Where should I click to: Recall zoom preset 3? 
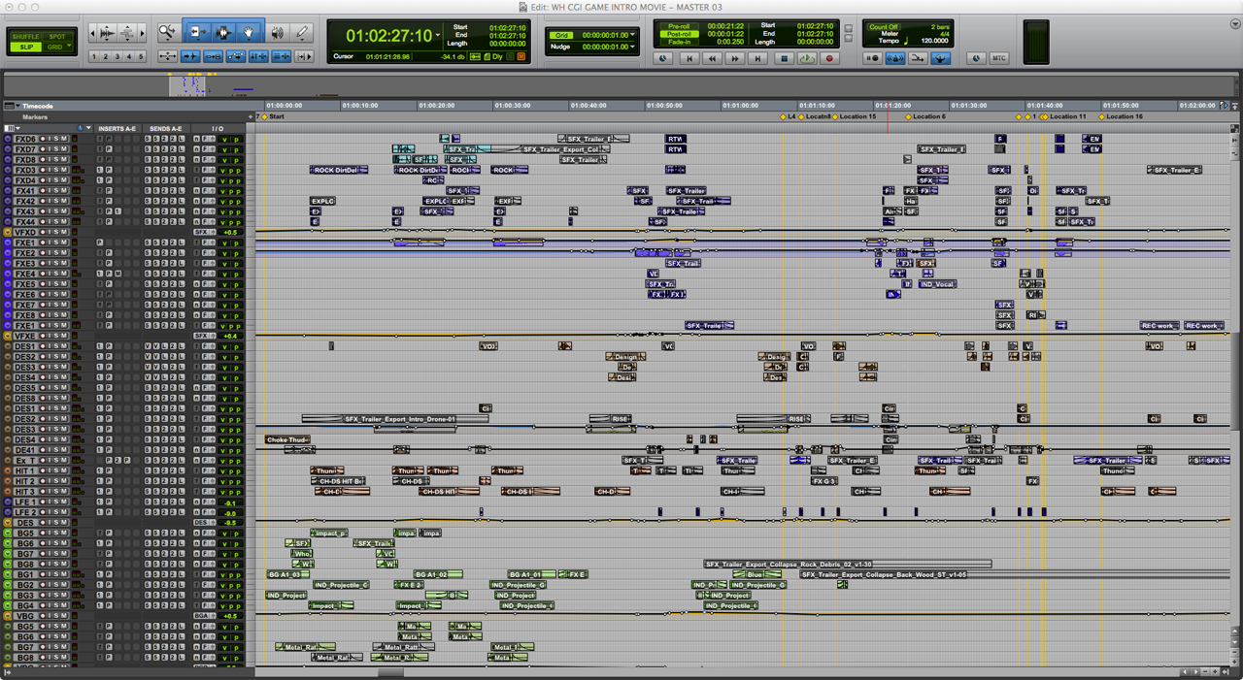pos(117,57)
